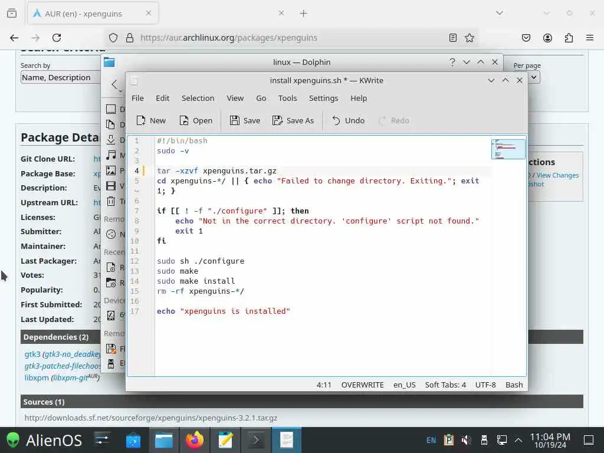Open the File menu in KWrite
604x453 pixels.
137,99
